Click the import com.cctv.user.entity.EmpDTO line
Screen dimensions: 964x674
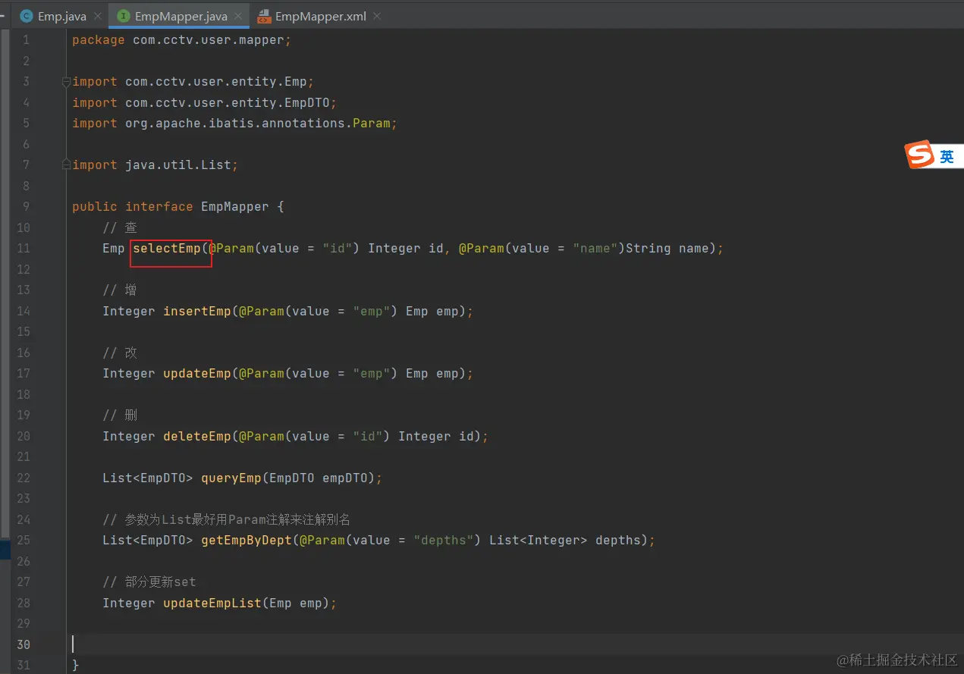pyautogui.click(x=205, y=102)
